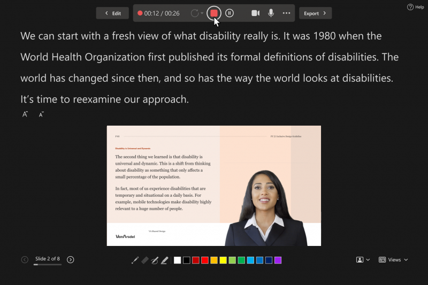Decrease the teleprompter font size

41,114
